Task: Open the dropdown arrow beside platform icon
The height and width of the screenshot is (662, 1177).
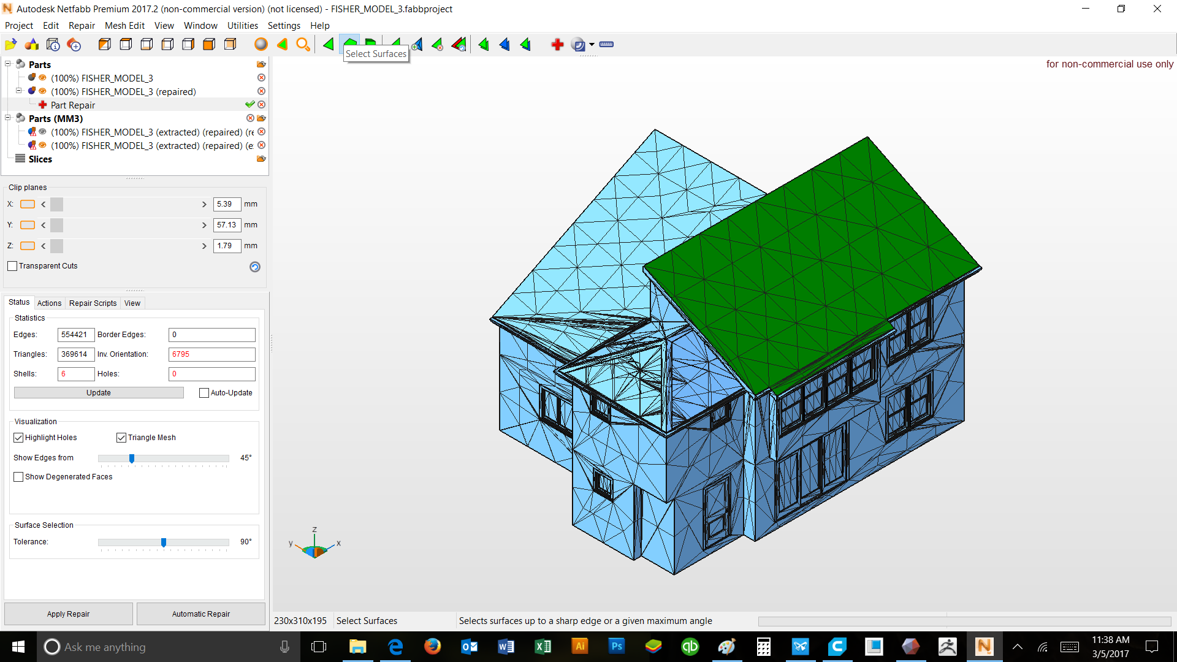Action: pyautogui.click(x=592, y=44)
